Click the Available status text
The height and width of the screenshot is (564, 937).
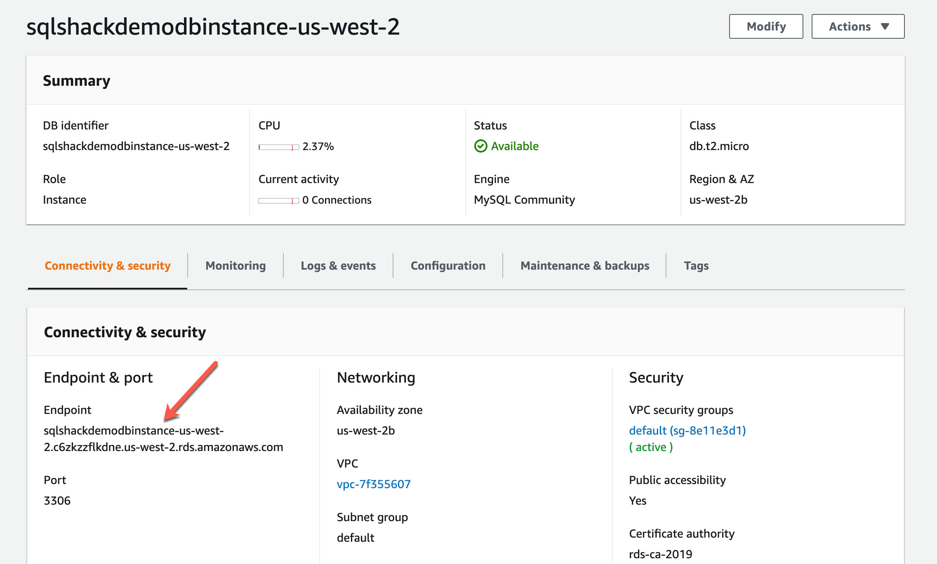coord(515,146)
